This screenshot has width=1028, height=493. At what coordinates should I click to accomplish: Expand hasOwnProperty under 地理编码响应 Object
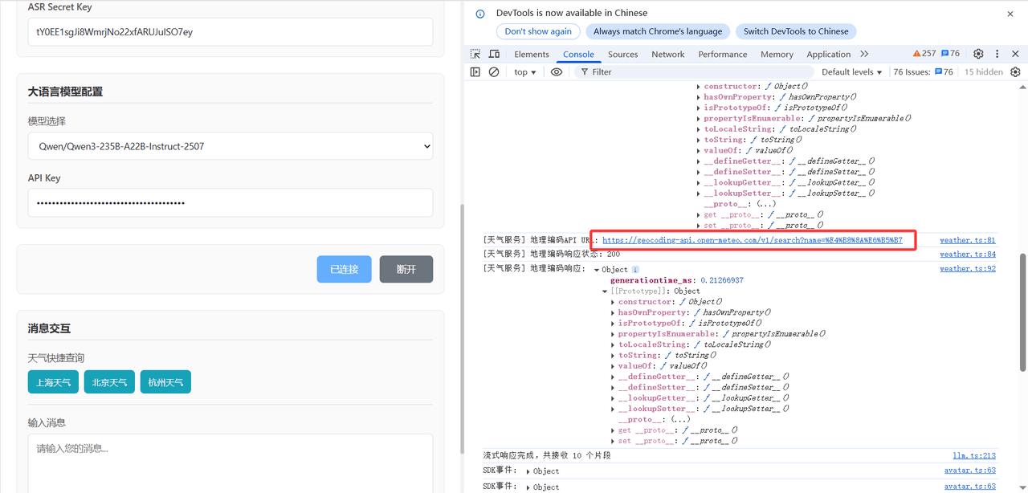[x=613, y=312]
